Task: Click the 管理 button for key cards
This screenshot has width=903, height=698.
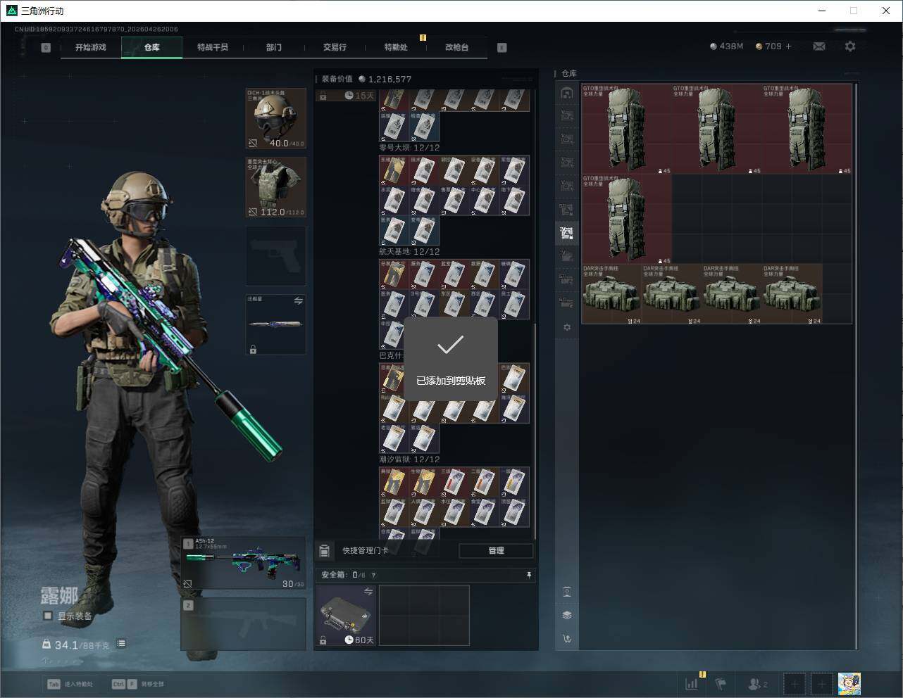Action: click(x=496, y=550)
